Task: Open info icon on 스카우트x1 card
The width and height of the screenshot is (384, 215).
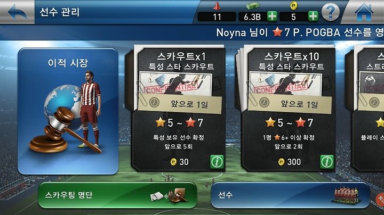Action: (x=217, y=162)
